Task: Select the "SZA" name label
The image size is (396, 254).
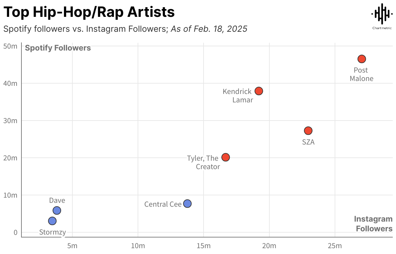Action: tap(308, 142)
